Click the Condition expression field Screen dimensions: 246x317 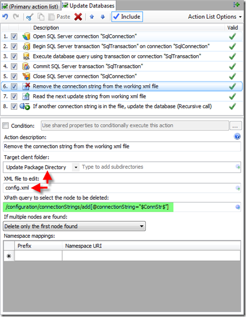135,125
